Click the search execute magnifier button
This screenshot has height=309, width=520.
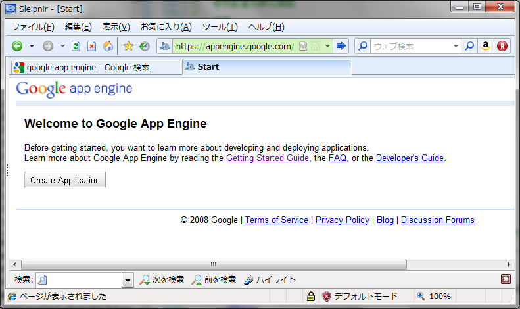point(469,46)
